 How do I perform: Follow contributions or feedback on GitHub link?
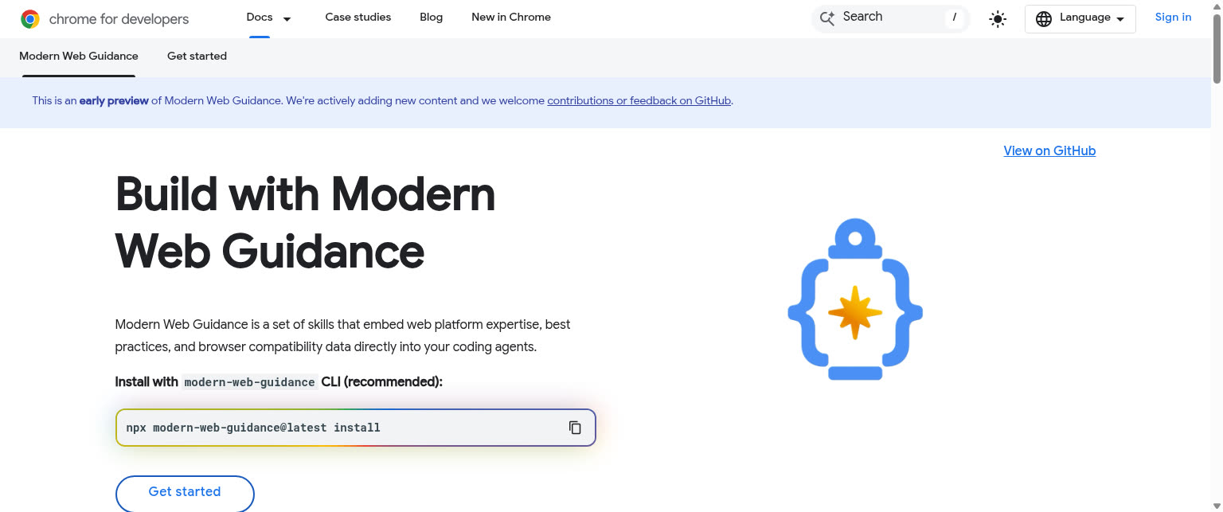[x=639, y=100]
